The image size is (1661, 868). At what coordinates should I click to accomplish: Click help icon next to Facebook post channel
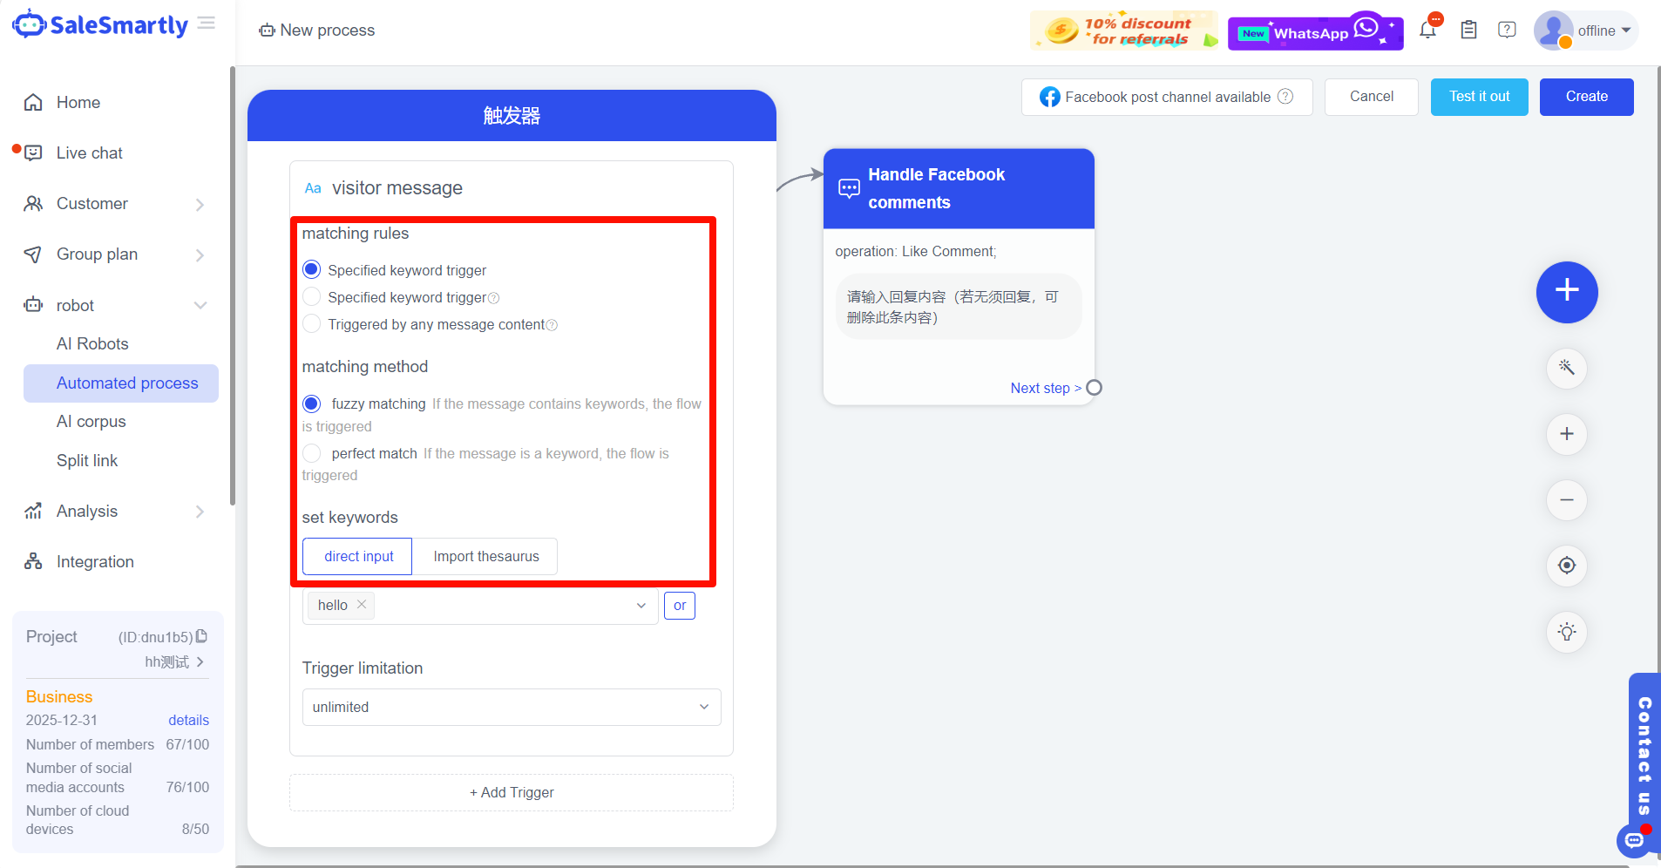1285,97
